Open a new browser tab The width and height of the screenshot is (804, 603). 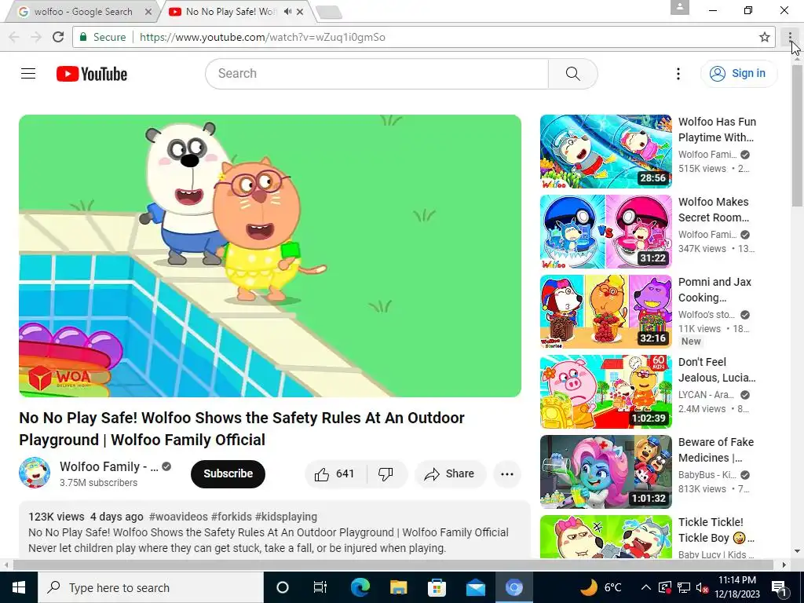tap(329, 13)
